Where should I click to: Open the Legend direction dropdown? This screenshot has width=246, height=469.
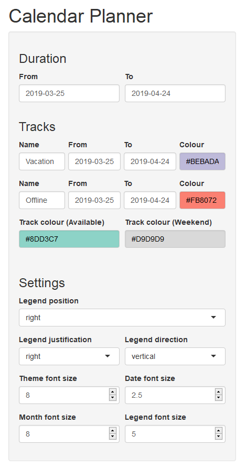coord(175,356)
